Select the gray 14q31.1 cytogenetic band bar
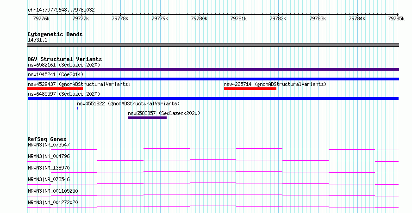Screen dimensions: 412x213 213,45
